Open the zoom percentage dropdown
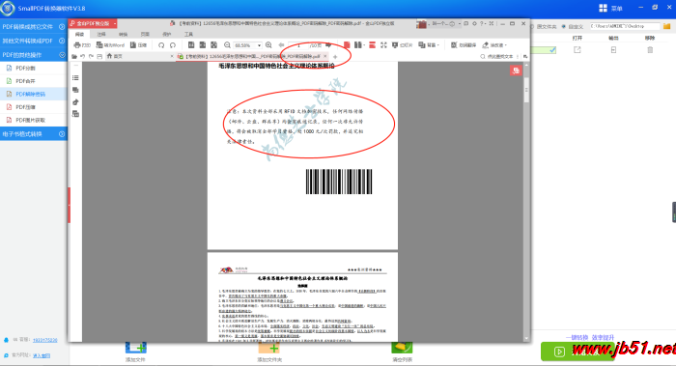This screenshot has width=676, height=366. (259, 45)
